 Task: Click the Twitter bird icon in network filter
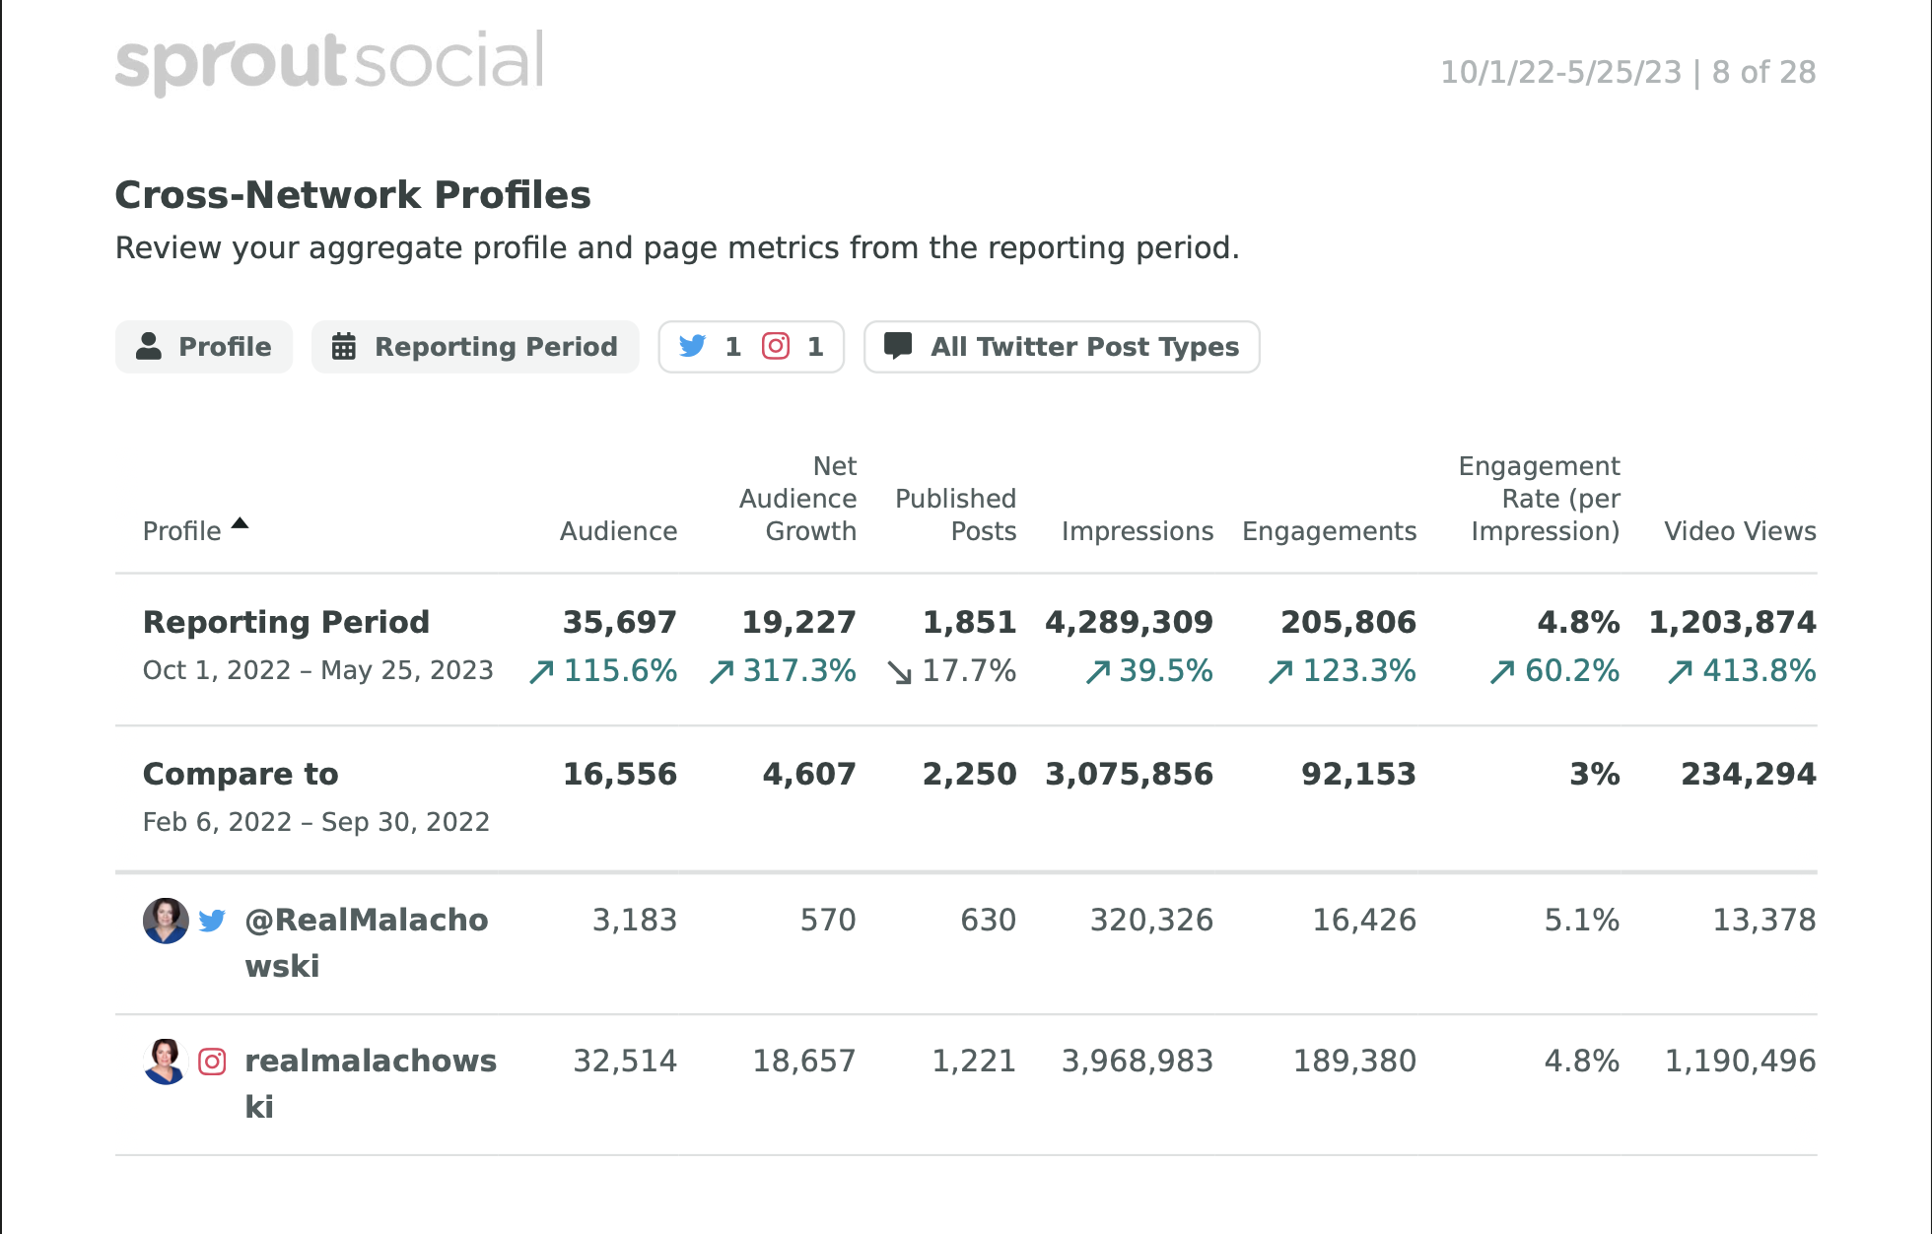click(693, 346)
